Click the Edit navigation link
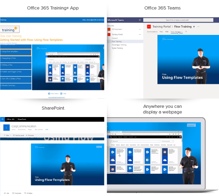Viewport: 219px width, 196px height. point(47,129)
